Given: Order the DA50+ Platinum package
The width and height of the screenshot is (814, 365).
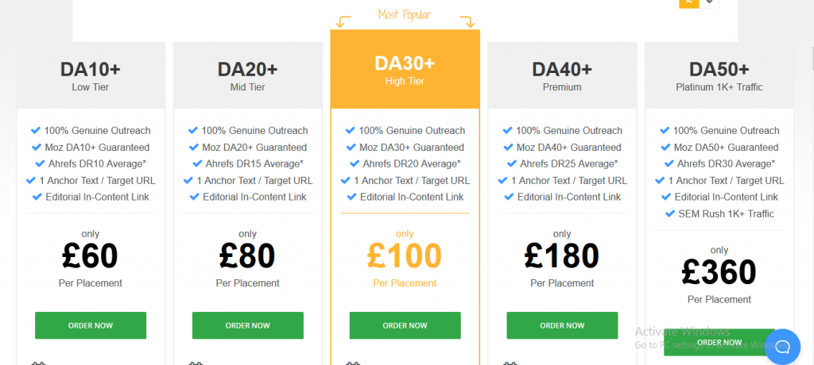Looking at the screenshot, I should [x=719, y=342].
